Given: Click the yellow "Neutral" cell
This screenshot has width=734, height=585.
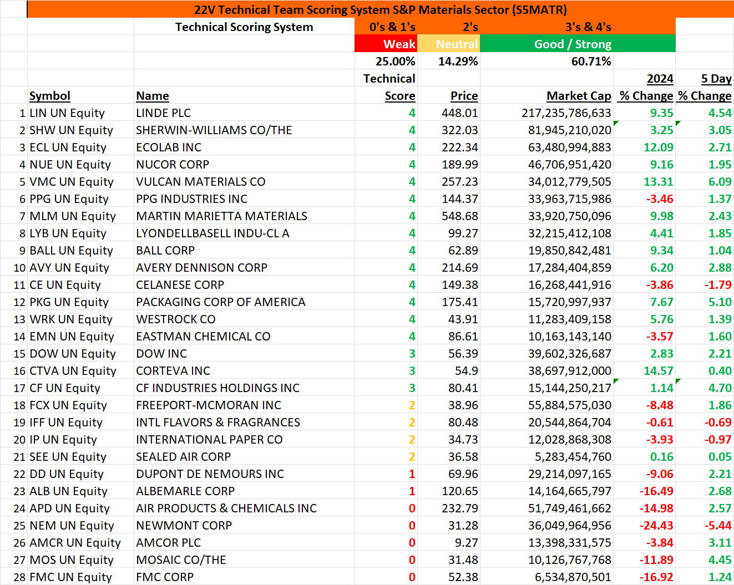Looking at the screenshot, I should click(x=449, y=44).
